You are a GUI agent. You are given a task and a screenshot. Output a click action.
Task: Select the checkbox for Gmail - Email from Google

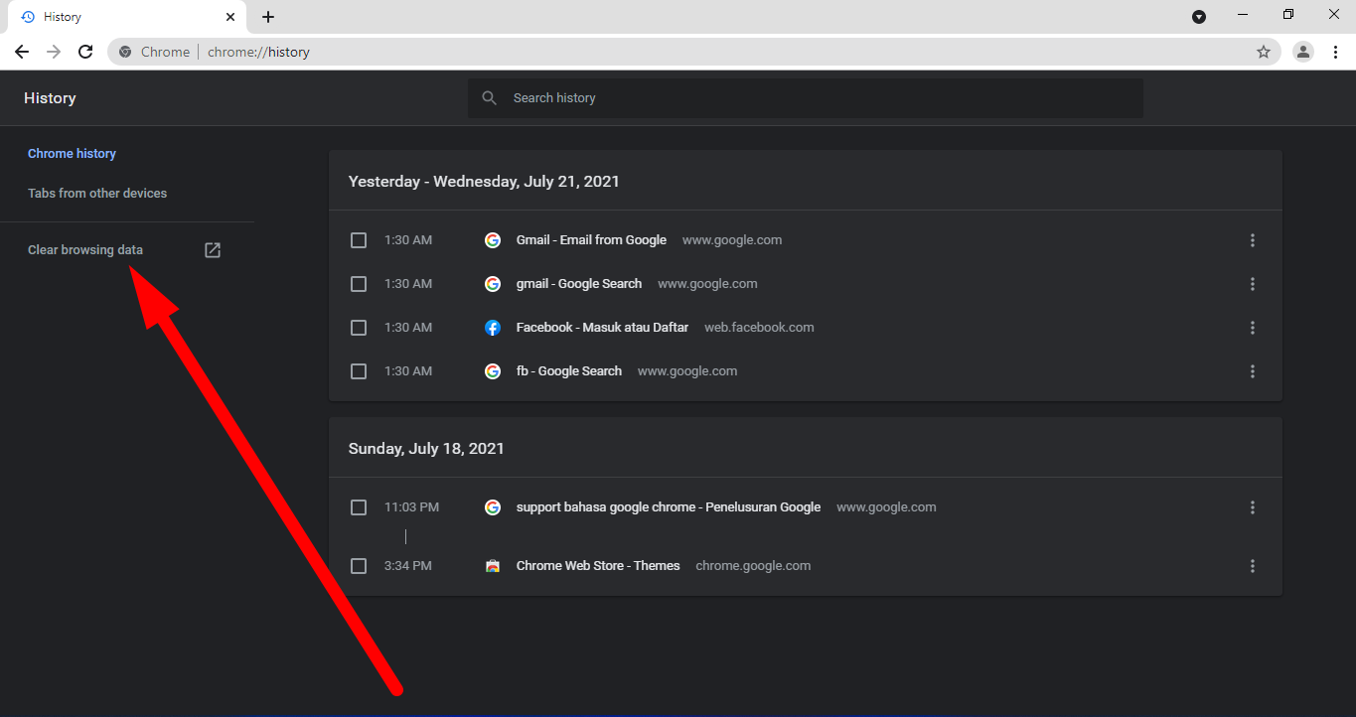pos(359,240)
